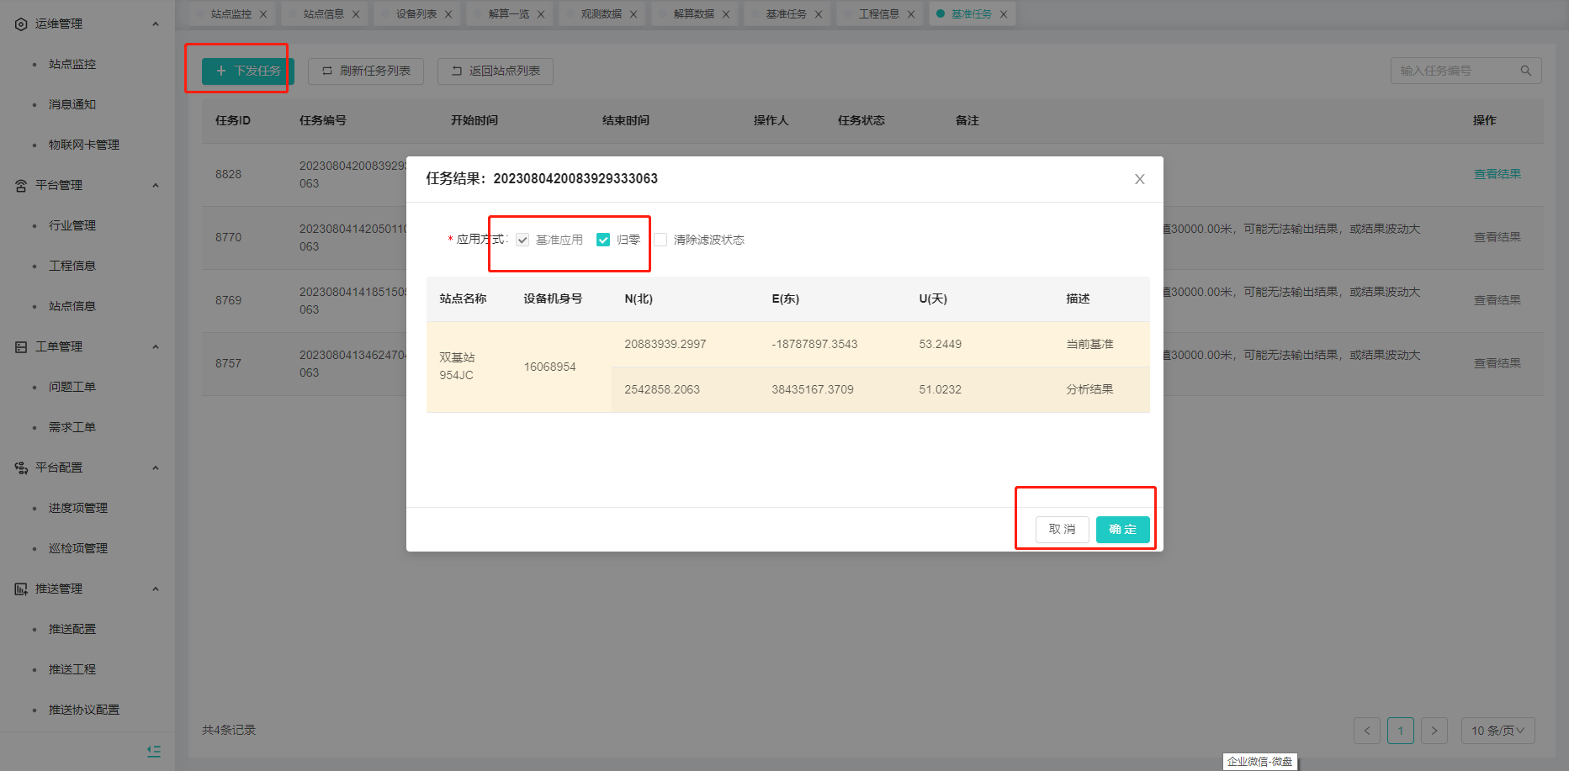Click the 输入任务编号 search field
The image size is (1569, 771).
(x=1455, y=71)
